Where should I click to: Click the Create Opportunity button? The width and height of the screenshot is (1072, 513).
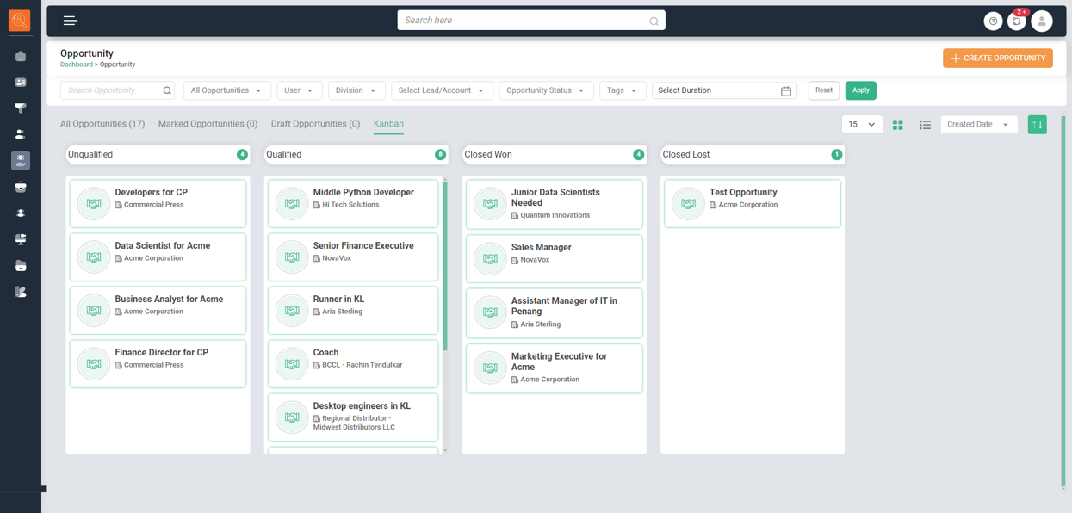[998, 58]
